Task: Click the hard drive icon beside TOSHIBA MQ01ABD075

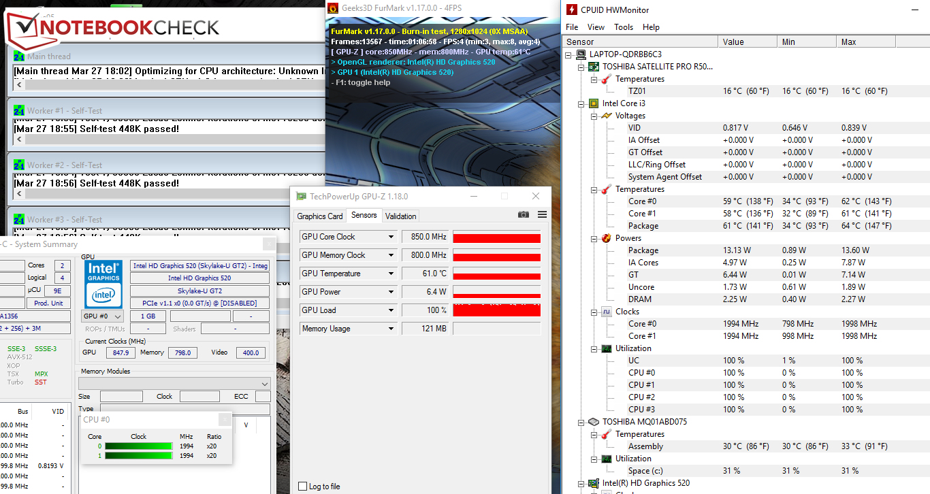Action: [x=594, y=422]
